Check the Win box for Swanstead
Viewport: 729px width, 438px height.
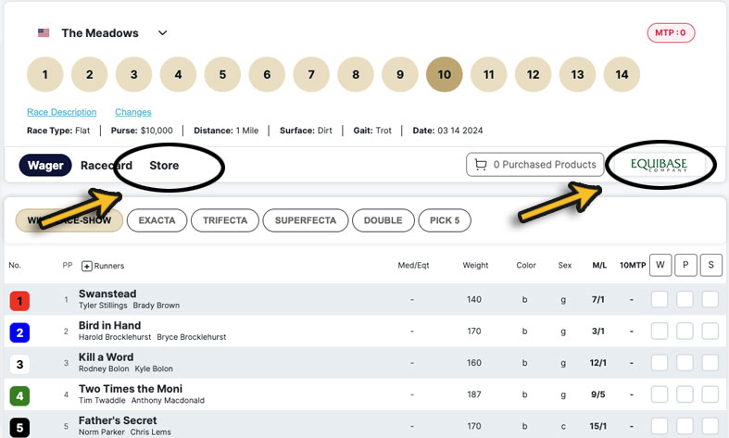pyautogui.click(x=660, y=300)
